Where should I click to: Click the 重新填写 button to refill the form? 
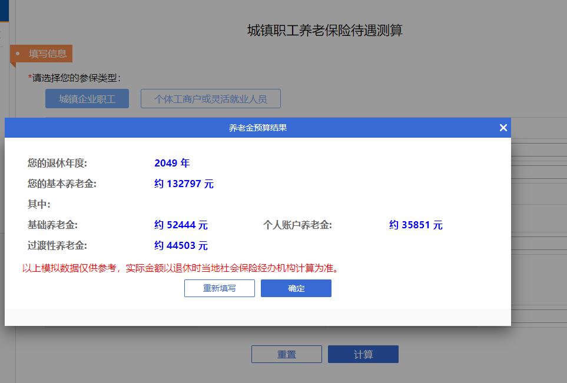pos(219,288)
